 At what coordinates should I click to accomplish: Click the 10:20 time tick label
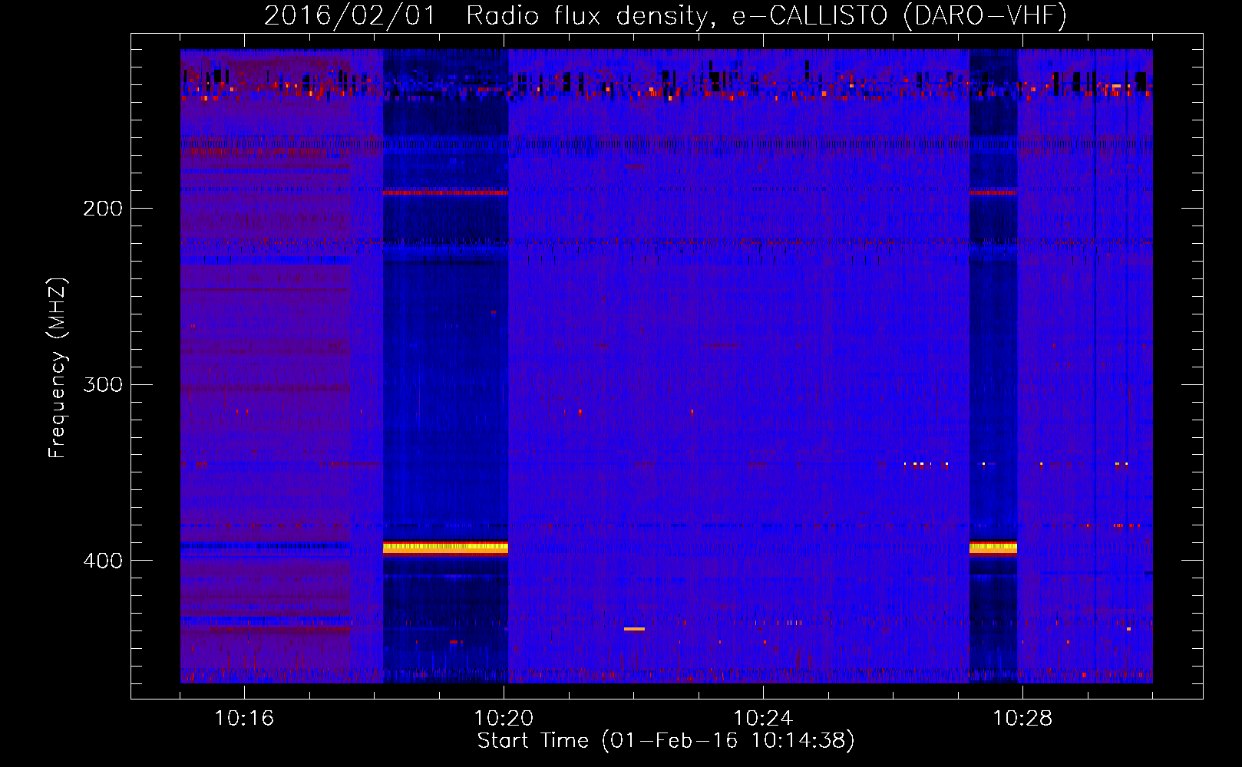point(504,719)
